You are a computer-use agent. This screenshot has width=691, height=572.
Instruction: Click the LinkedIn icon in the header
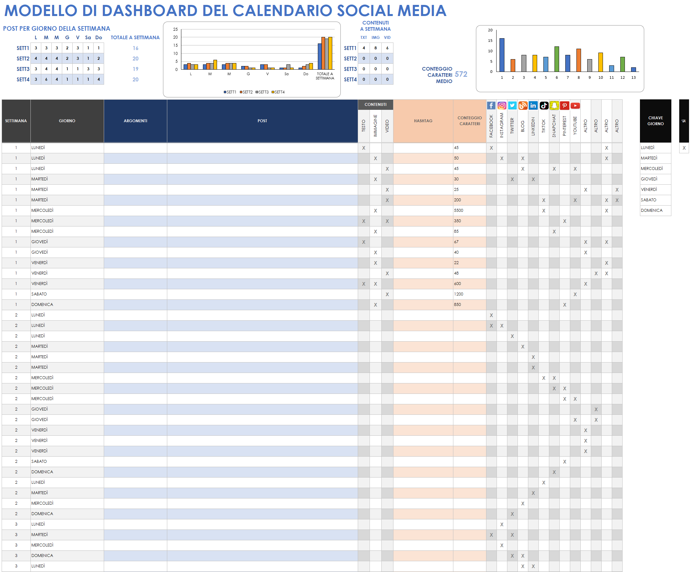pos(533,106)
